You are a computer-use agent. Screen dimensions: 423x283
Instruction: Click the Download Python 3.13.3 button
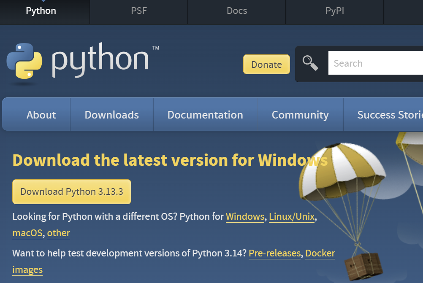pos(72,191)
